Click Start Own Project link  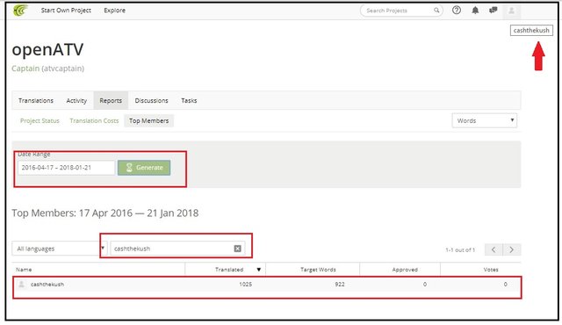point(66,11)
